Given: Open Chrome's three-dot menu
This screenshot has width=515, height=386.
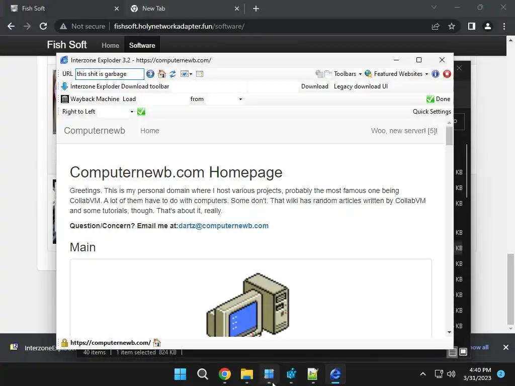Looking at the screenshot, I should (504, 26).
